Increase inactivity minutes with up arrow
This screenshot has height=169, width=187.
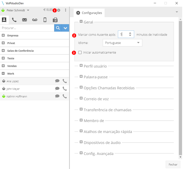pyautogui.click(x=130, y=33)
